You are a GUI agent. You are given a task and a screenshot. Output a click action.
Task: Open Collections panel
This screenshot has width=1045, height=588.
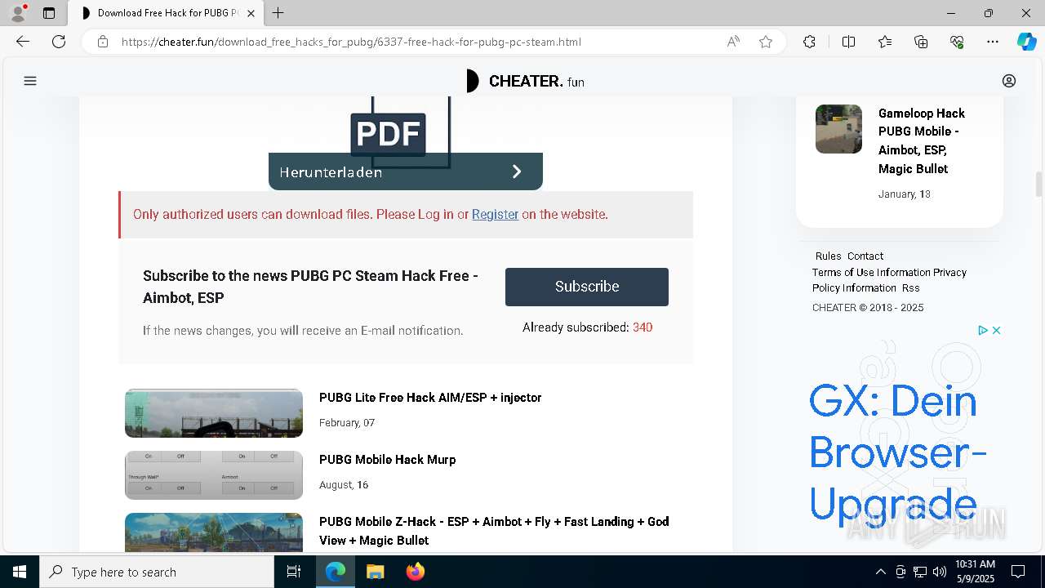click(921, 42)
